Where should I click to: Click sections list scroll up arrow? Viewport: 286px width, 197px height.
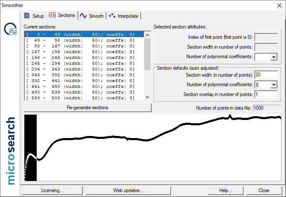click(148, 35)
